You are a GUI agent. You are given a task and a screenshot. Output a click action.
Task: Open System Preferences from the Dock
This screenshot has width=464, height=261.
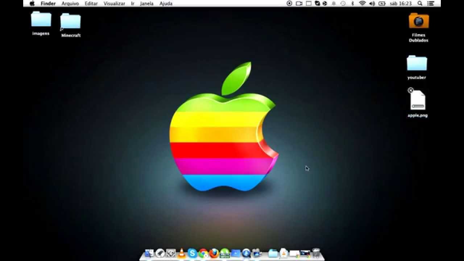coord(171,253)
